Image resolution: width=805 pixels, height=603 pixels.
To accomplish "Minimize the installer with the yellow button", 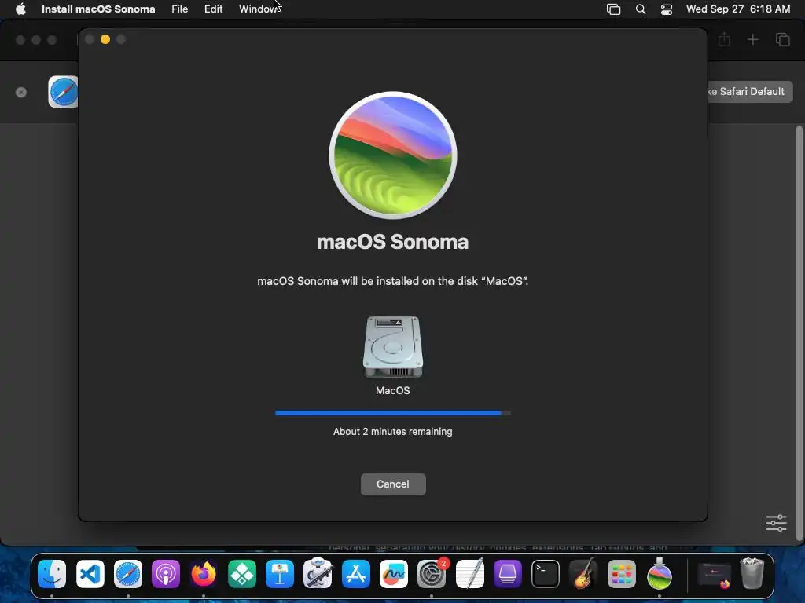I will pyautogui.click(x=105, y=39).
